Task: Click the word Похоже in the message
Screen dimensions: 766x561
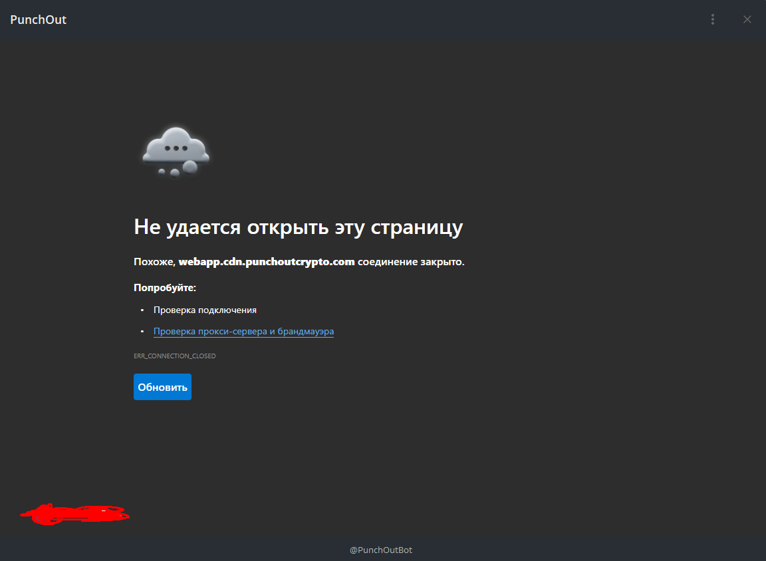Action: [154, 262]
